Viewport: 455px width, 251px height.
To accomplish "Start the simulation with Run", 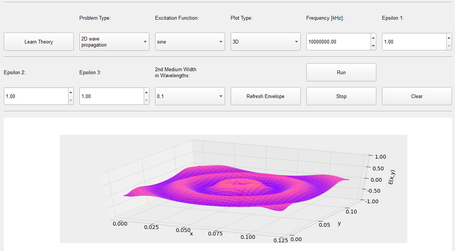I will pos(341,72).
